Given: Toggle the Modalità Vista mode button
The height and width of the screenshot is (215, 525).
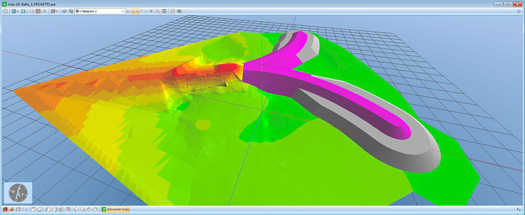Looking at the screenshot, I should pyautogui.click(x=115, y=210).
